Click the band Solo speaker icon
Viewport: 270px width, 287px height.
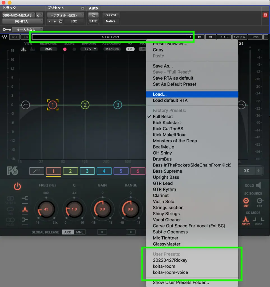(258, 185)
